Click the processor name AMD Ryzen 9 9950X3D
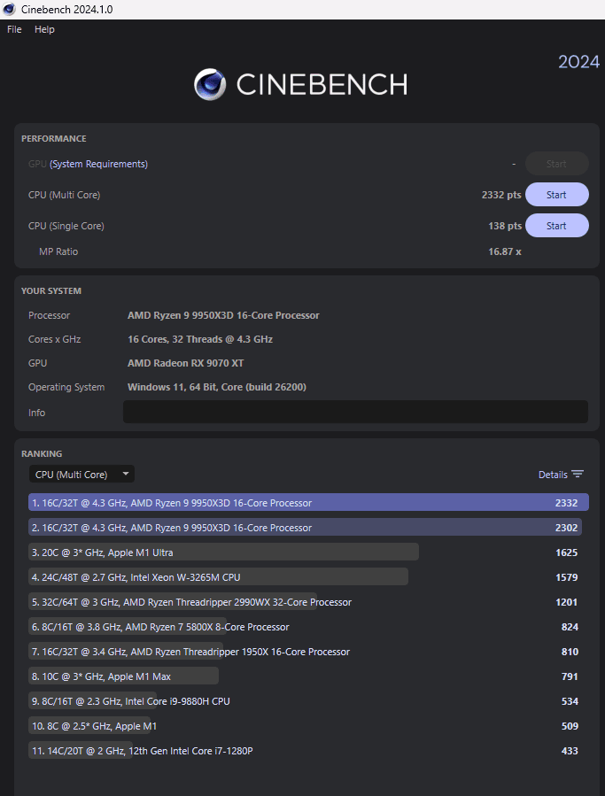 click(223, 315)
